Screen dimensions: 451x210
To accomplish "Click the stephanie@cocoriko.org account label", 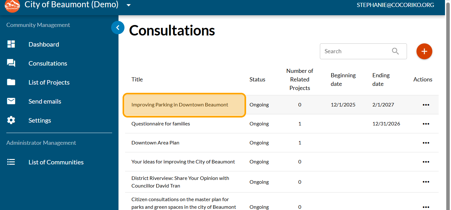I will 395,5.
